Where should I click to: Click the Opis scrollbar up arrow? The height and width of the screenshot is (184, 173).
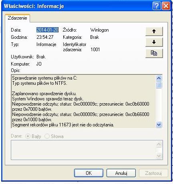coord(159,78)
